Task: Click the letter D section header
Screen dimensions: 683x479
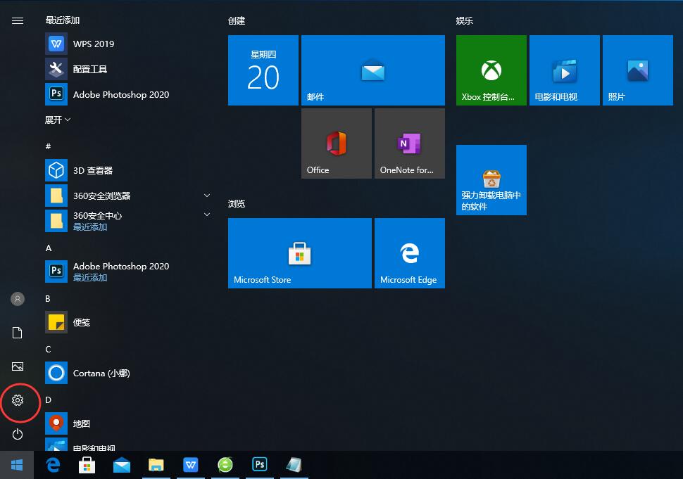Action: (48, 400)
